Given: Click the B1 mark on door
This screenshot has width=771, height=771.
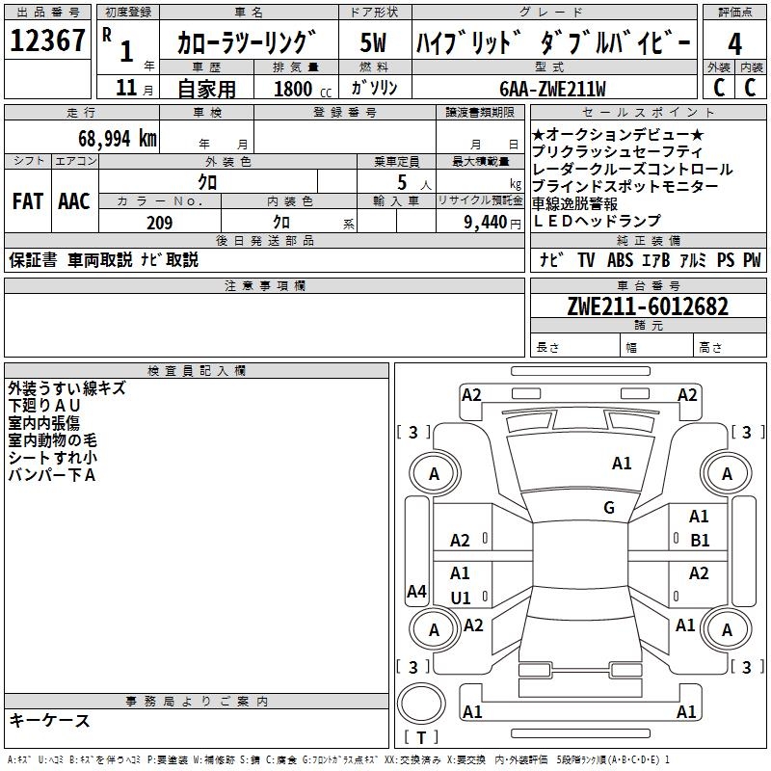Looking at the screenshot, I should coord(700,541).
